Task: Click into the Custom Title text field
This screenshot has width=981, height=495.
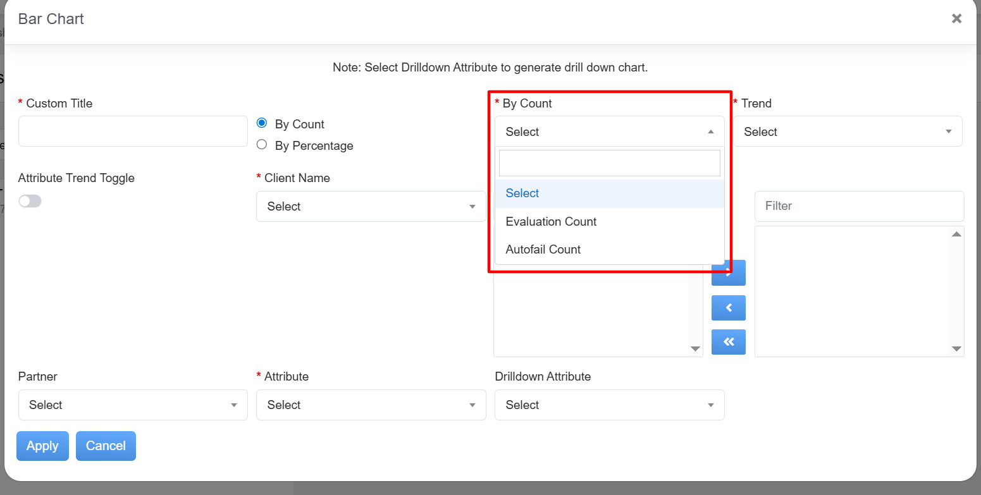Action: click(x=133, y=131)
